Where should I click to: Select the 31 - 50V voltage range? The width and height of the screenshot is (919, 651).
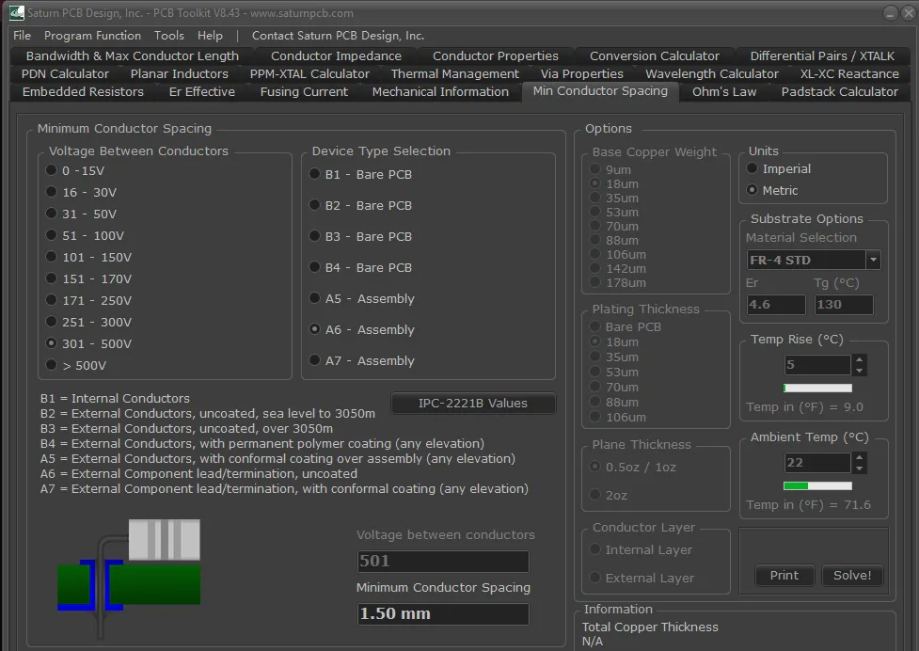81,214
